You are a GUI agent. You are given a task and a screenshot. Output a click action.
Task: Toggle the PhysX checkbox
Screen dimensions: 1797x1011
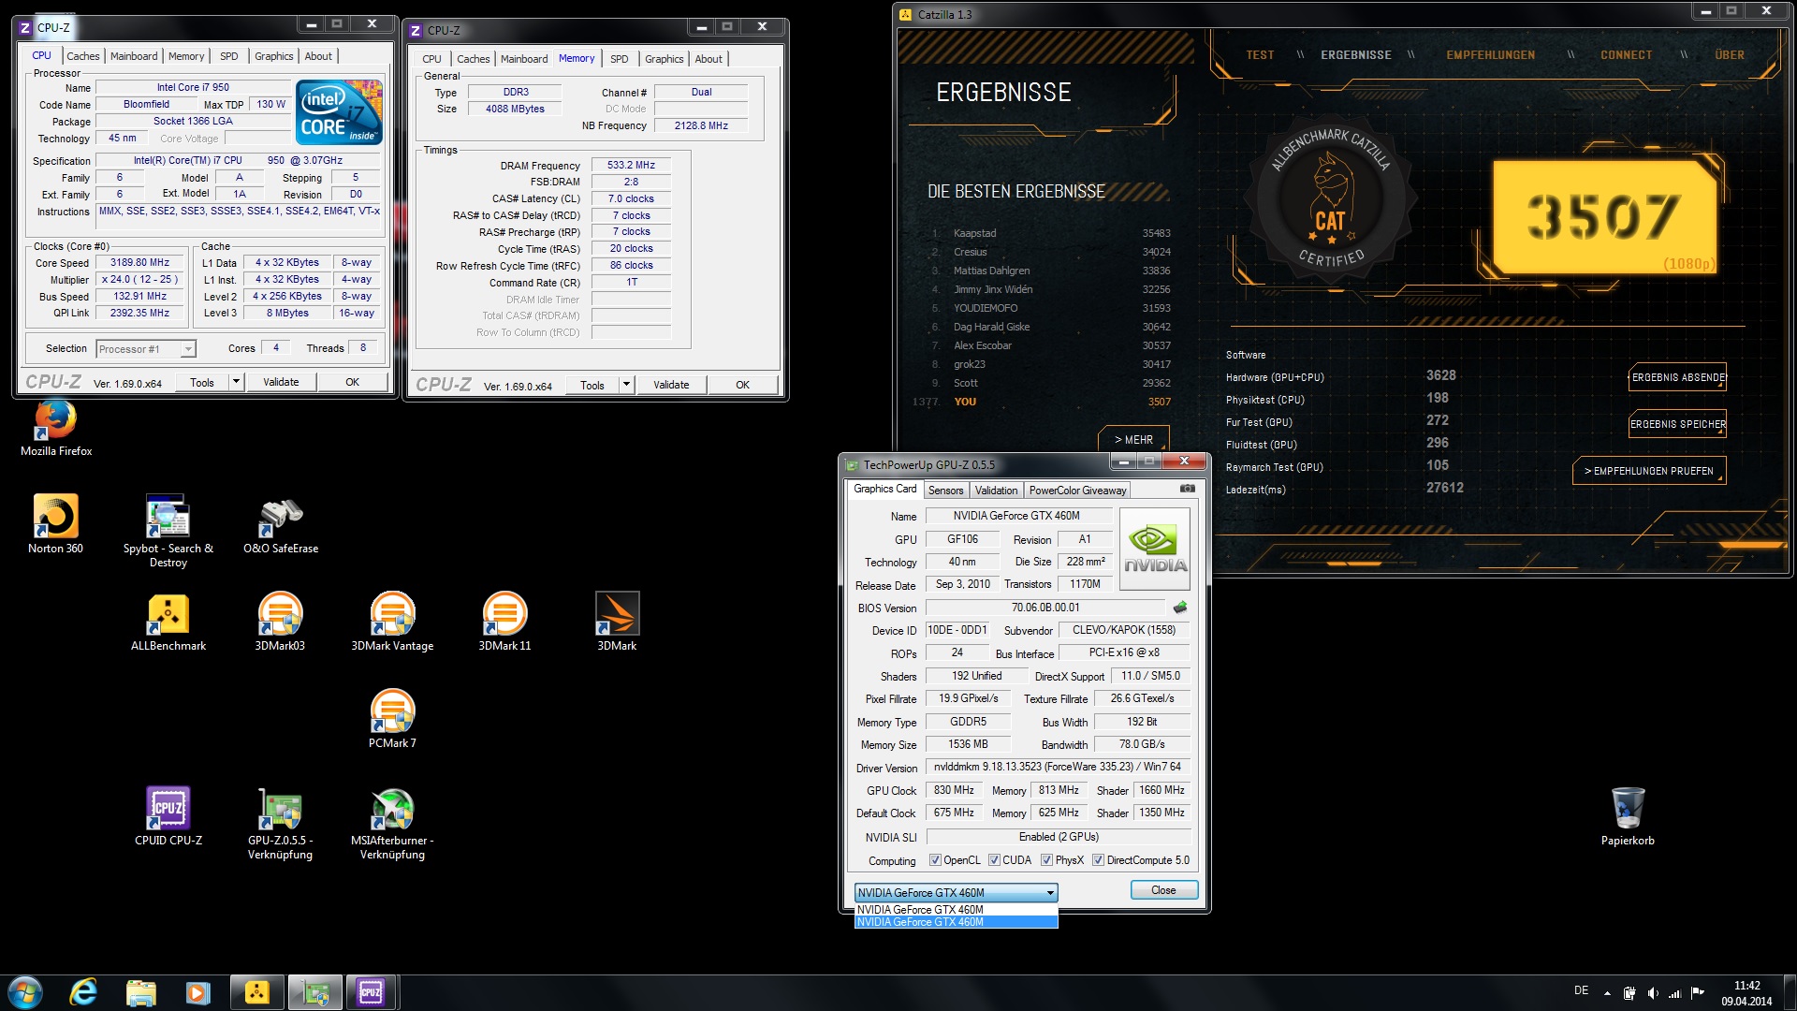point(1046,860)
